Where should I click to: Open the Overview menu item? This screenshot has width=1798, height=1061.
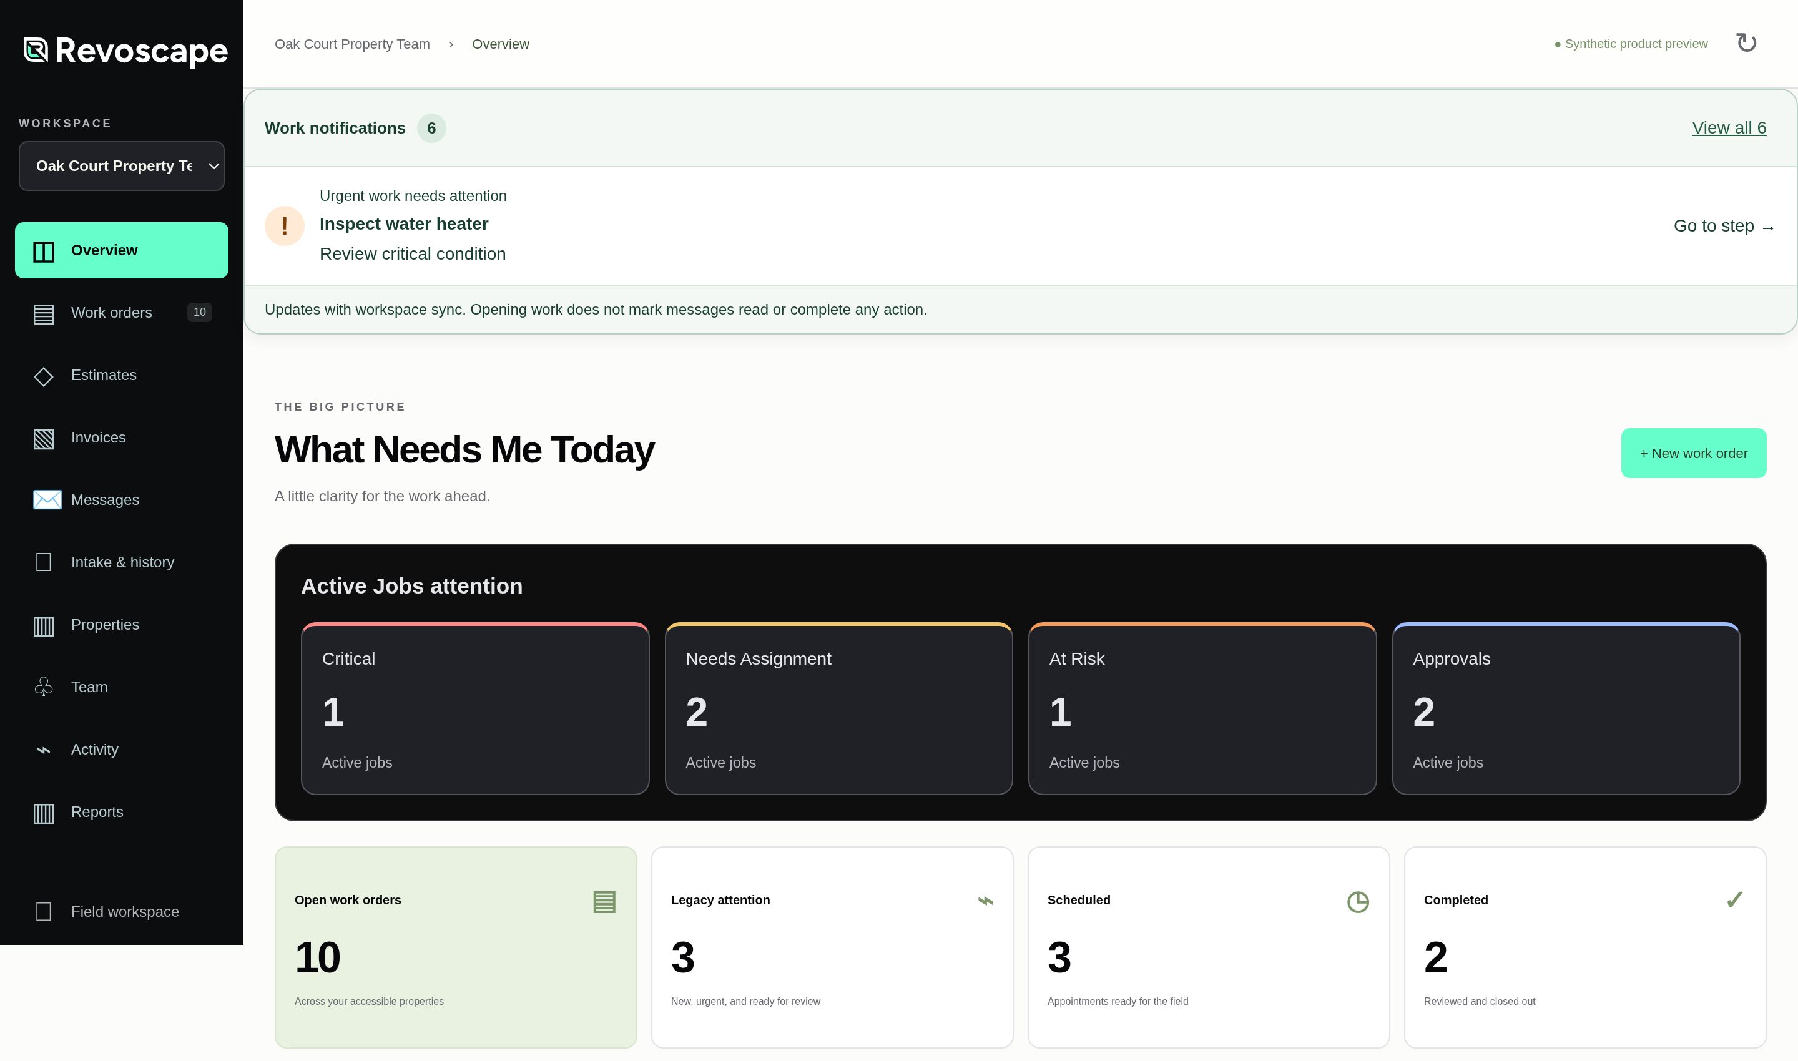[x=122, y=250]
